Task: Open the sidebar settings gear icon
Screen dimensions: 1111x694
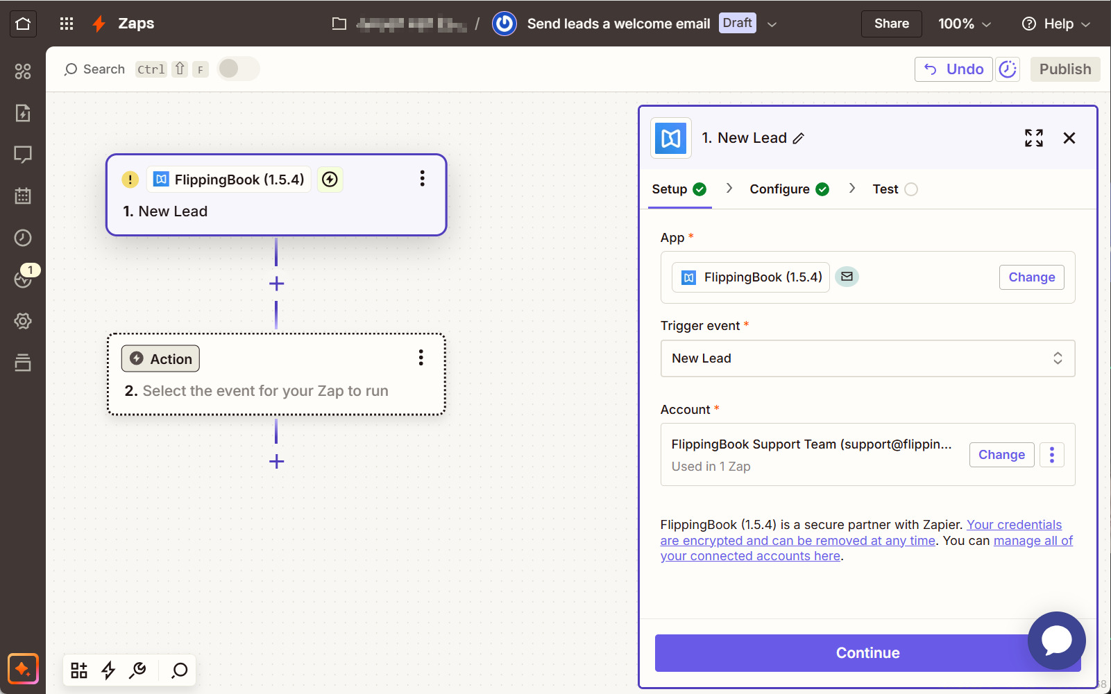Action: click(x=23, y=321)
